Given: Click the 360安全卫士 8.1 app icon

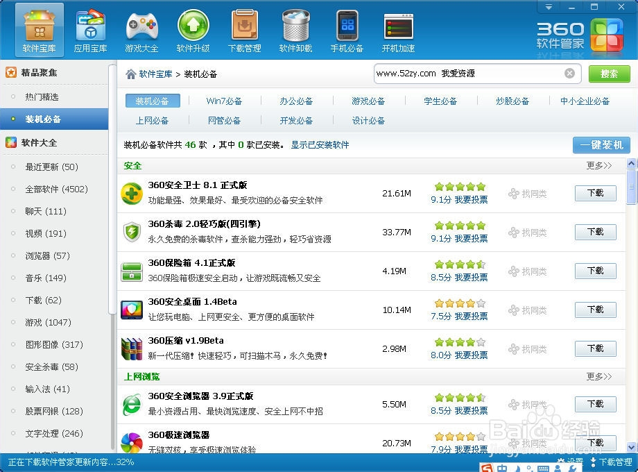Looking at the screenshot, I should [x=132, y=194].
